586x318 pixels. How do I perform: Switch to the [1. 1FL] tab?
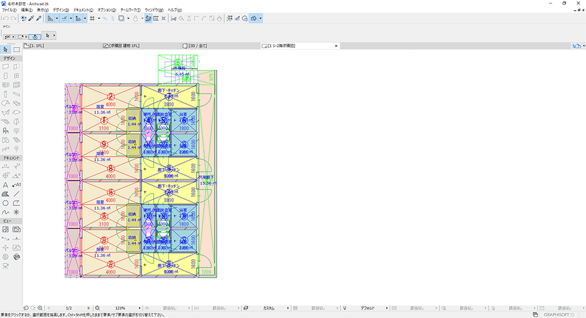(62, 46)
